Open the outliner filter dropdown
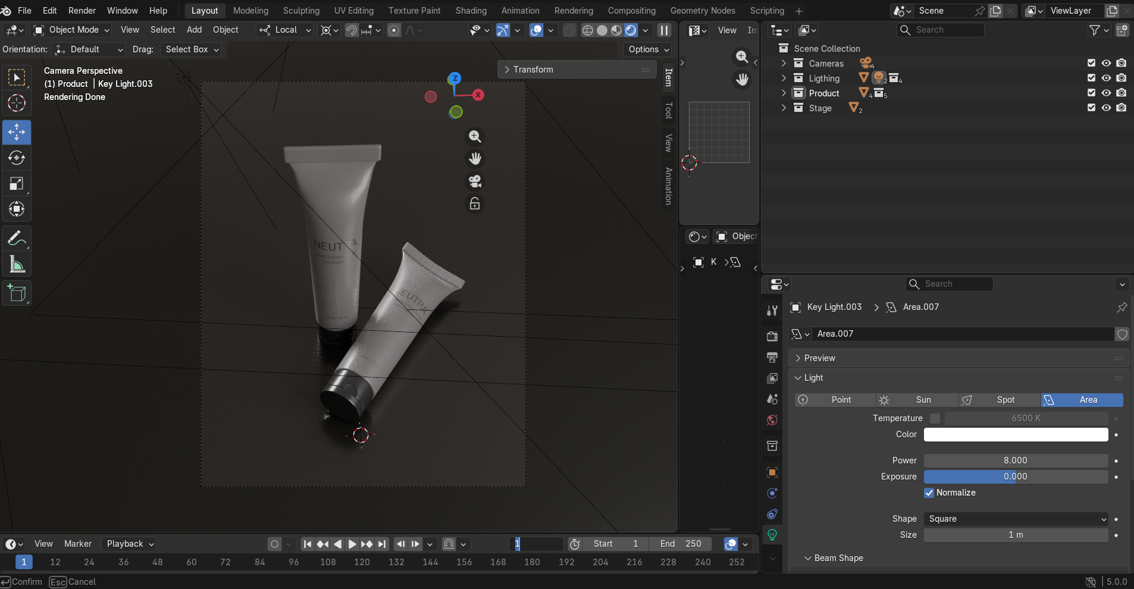This screenshot has height=589, width=1134. [1098, 30]
